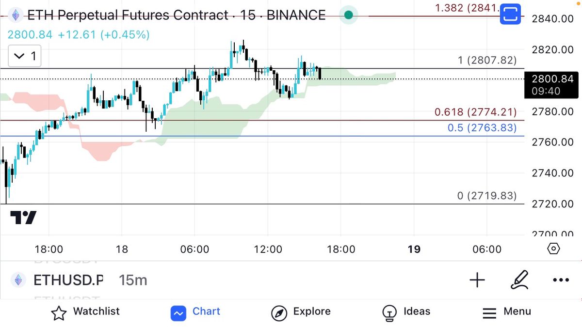Open ETHUSD.P symbol selector
The width and height of the screenshot is (582, 327).
pyautogui.click(x=68, y=280)
